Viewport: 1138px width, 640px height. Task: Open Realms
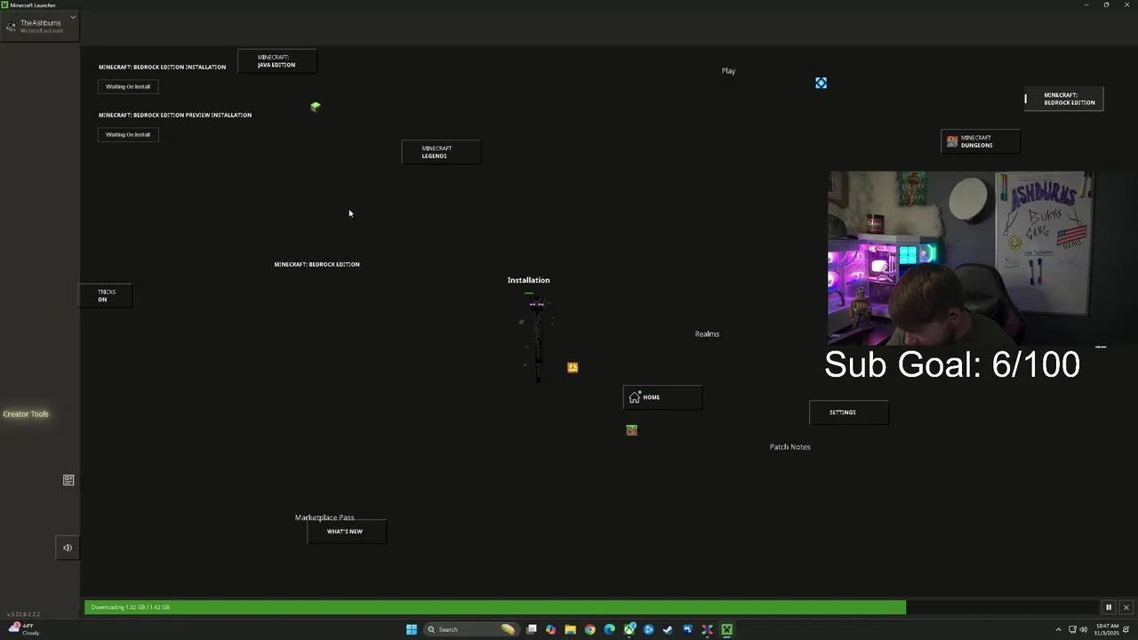click(x=707, y=334)
